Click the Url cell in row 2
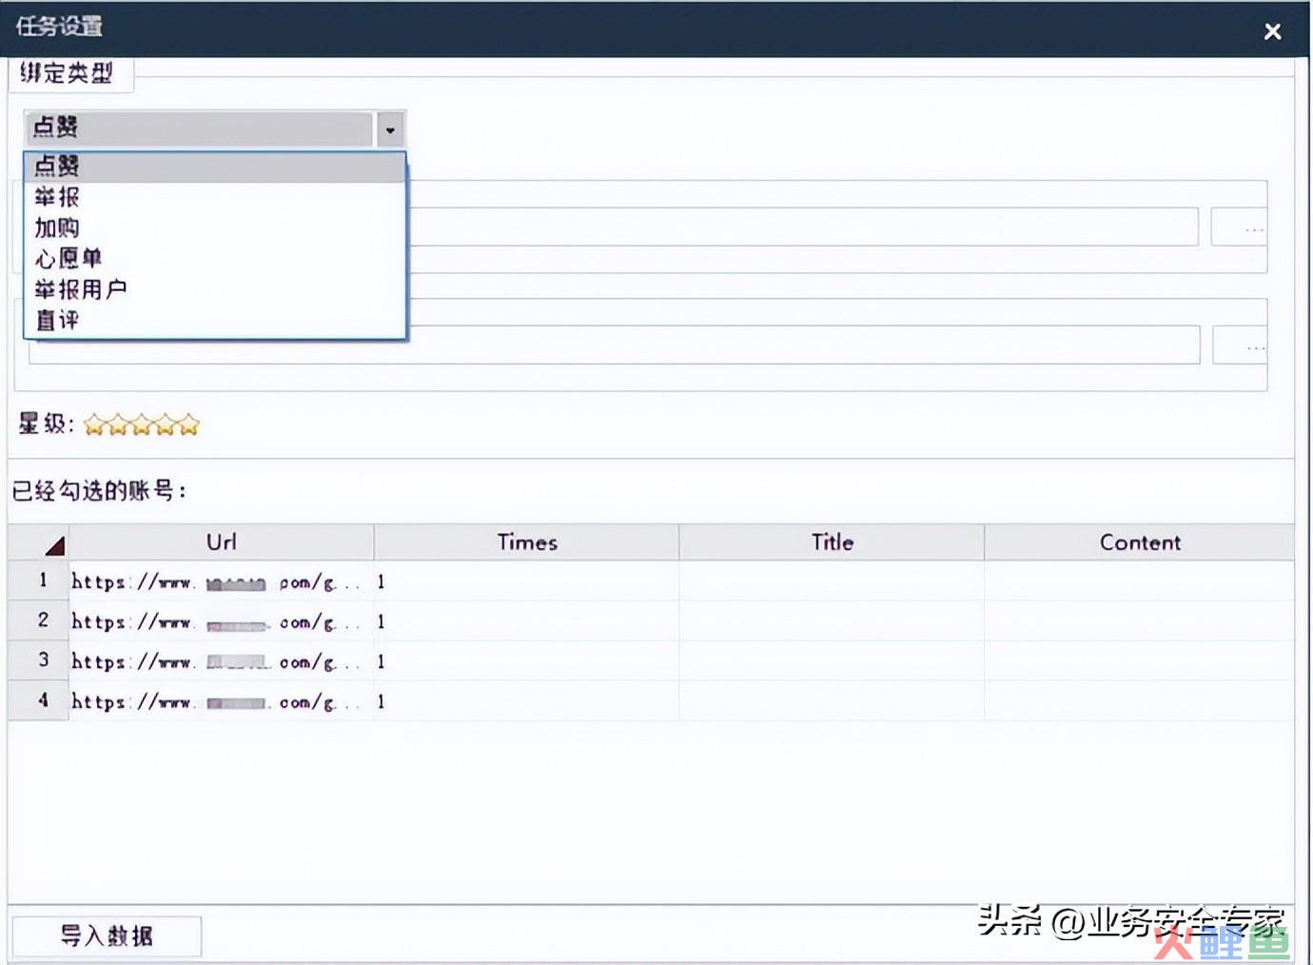The width and height of the screenshot is (1313, 965). click(221, 621)
